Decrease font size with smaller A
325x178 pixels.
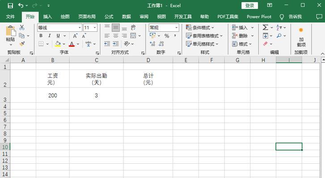(84, 36)
